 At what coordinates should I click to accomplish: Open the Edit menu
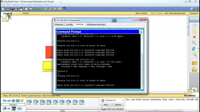coord(8,5)
